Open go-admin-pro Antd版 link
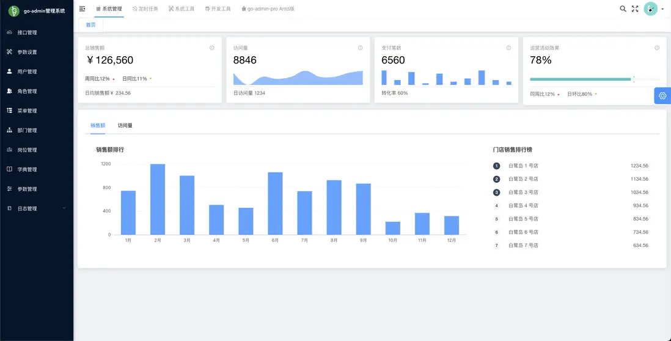671x341 pixels. point(268,9)
